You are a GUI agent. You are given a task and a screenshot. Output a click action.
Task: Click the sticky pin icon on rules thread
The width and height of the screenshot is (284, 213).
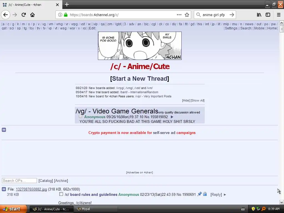pos(200,194)
